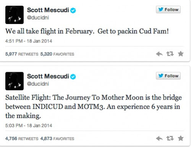View the 4,873 favorites list
Viewport: 191px width, 147px height.
tap(57, 139)
